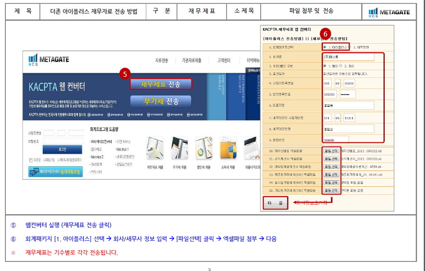Click the 원격지원요청 remote support banner
Image resolution: width=425 pixels, height=271 pixels.
coord(56,172)
